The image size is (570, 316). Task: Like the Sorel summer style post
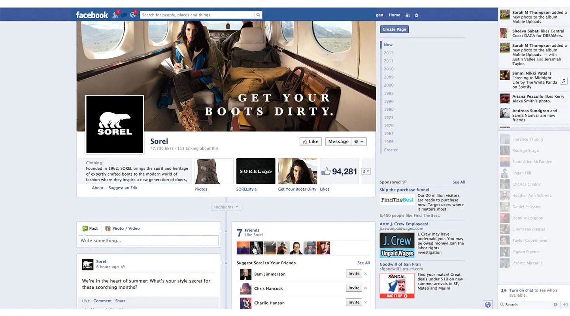86,301
